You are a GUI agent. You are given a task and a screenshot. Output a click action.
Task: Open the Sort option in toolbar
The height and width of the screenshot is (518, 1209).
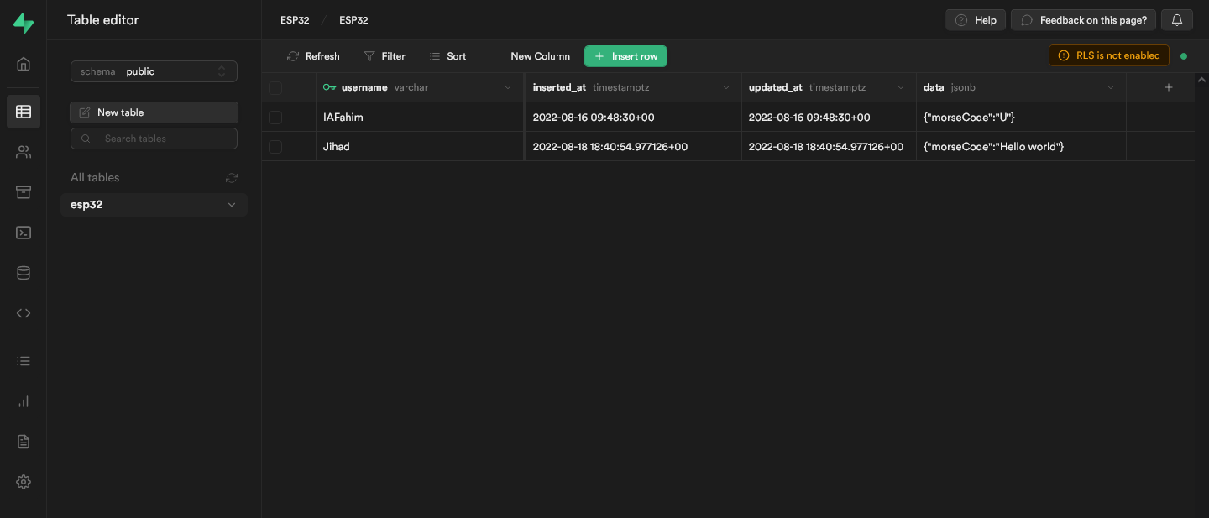(x=447, y=56)
